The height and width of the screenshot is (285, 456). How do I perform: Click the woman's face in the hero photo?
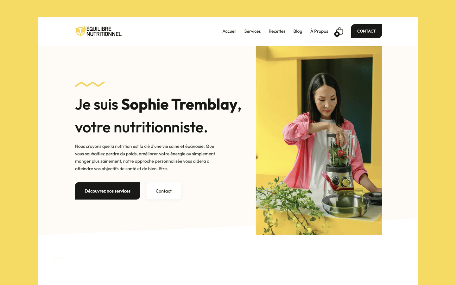pyautogui.click(x=325, y=98)
